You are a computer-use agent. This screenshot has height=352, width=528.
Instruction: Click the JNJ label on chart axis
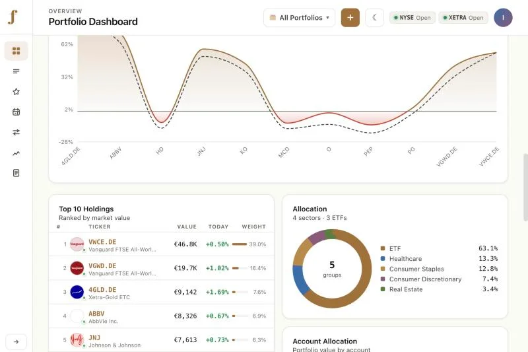201,152
